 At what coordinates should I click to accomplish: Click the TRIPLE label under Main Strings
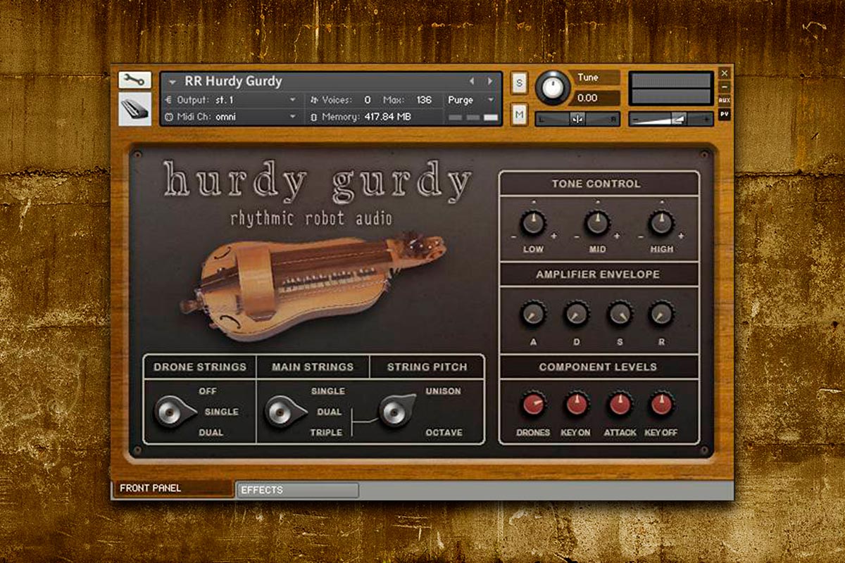point(326,433)
